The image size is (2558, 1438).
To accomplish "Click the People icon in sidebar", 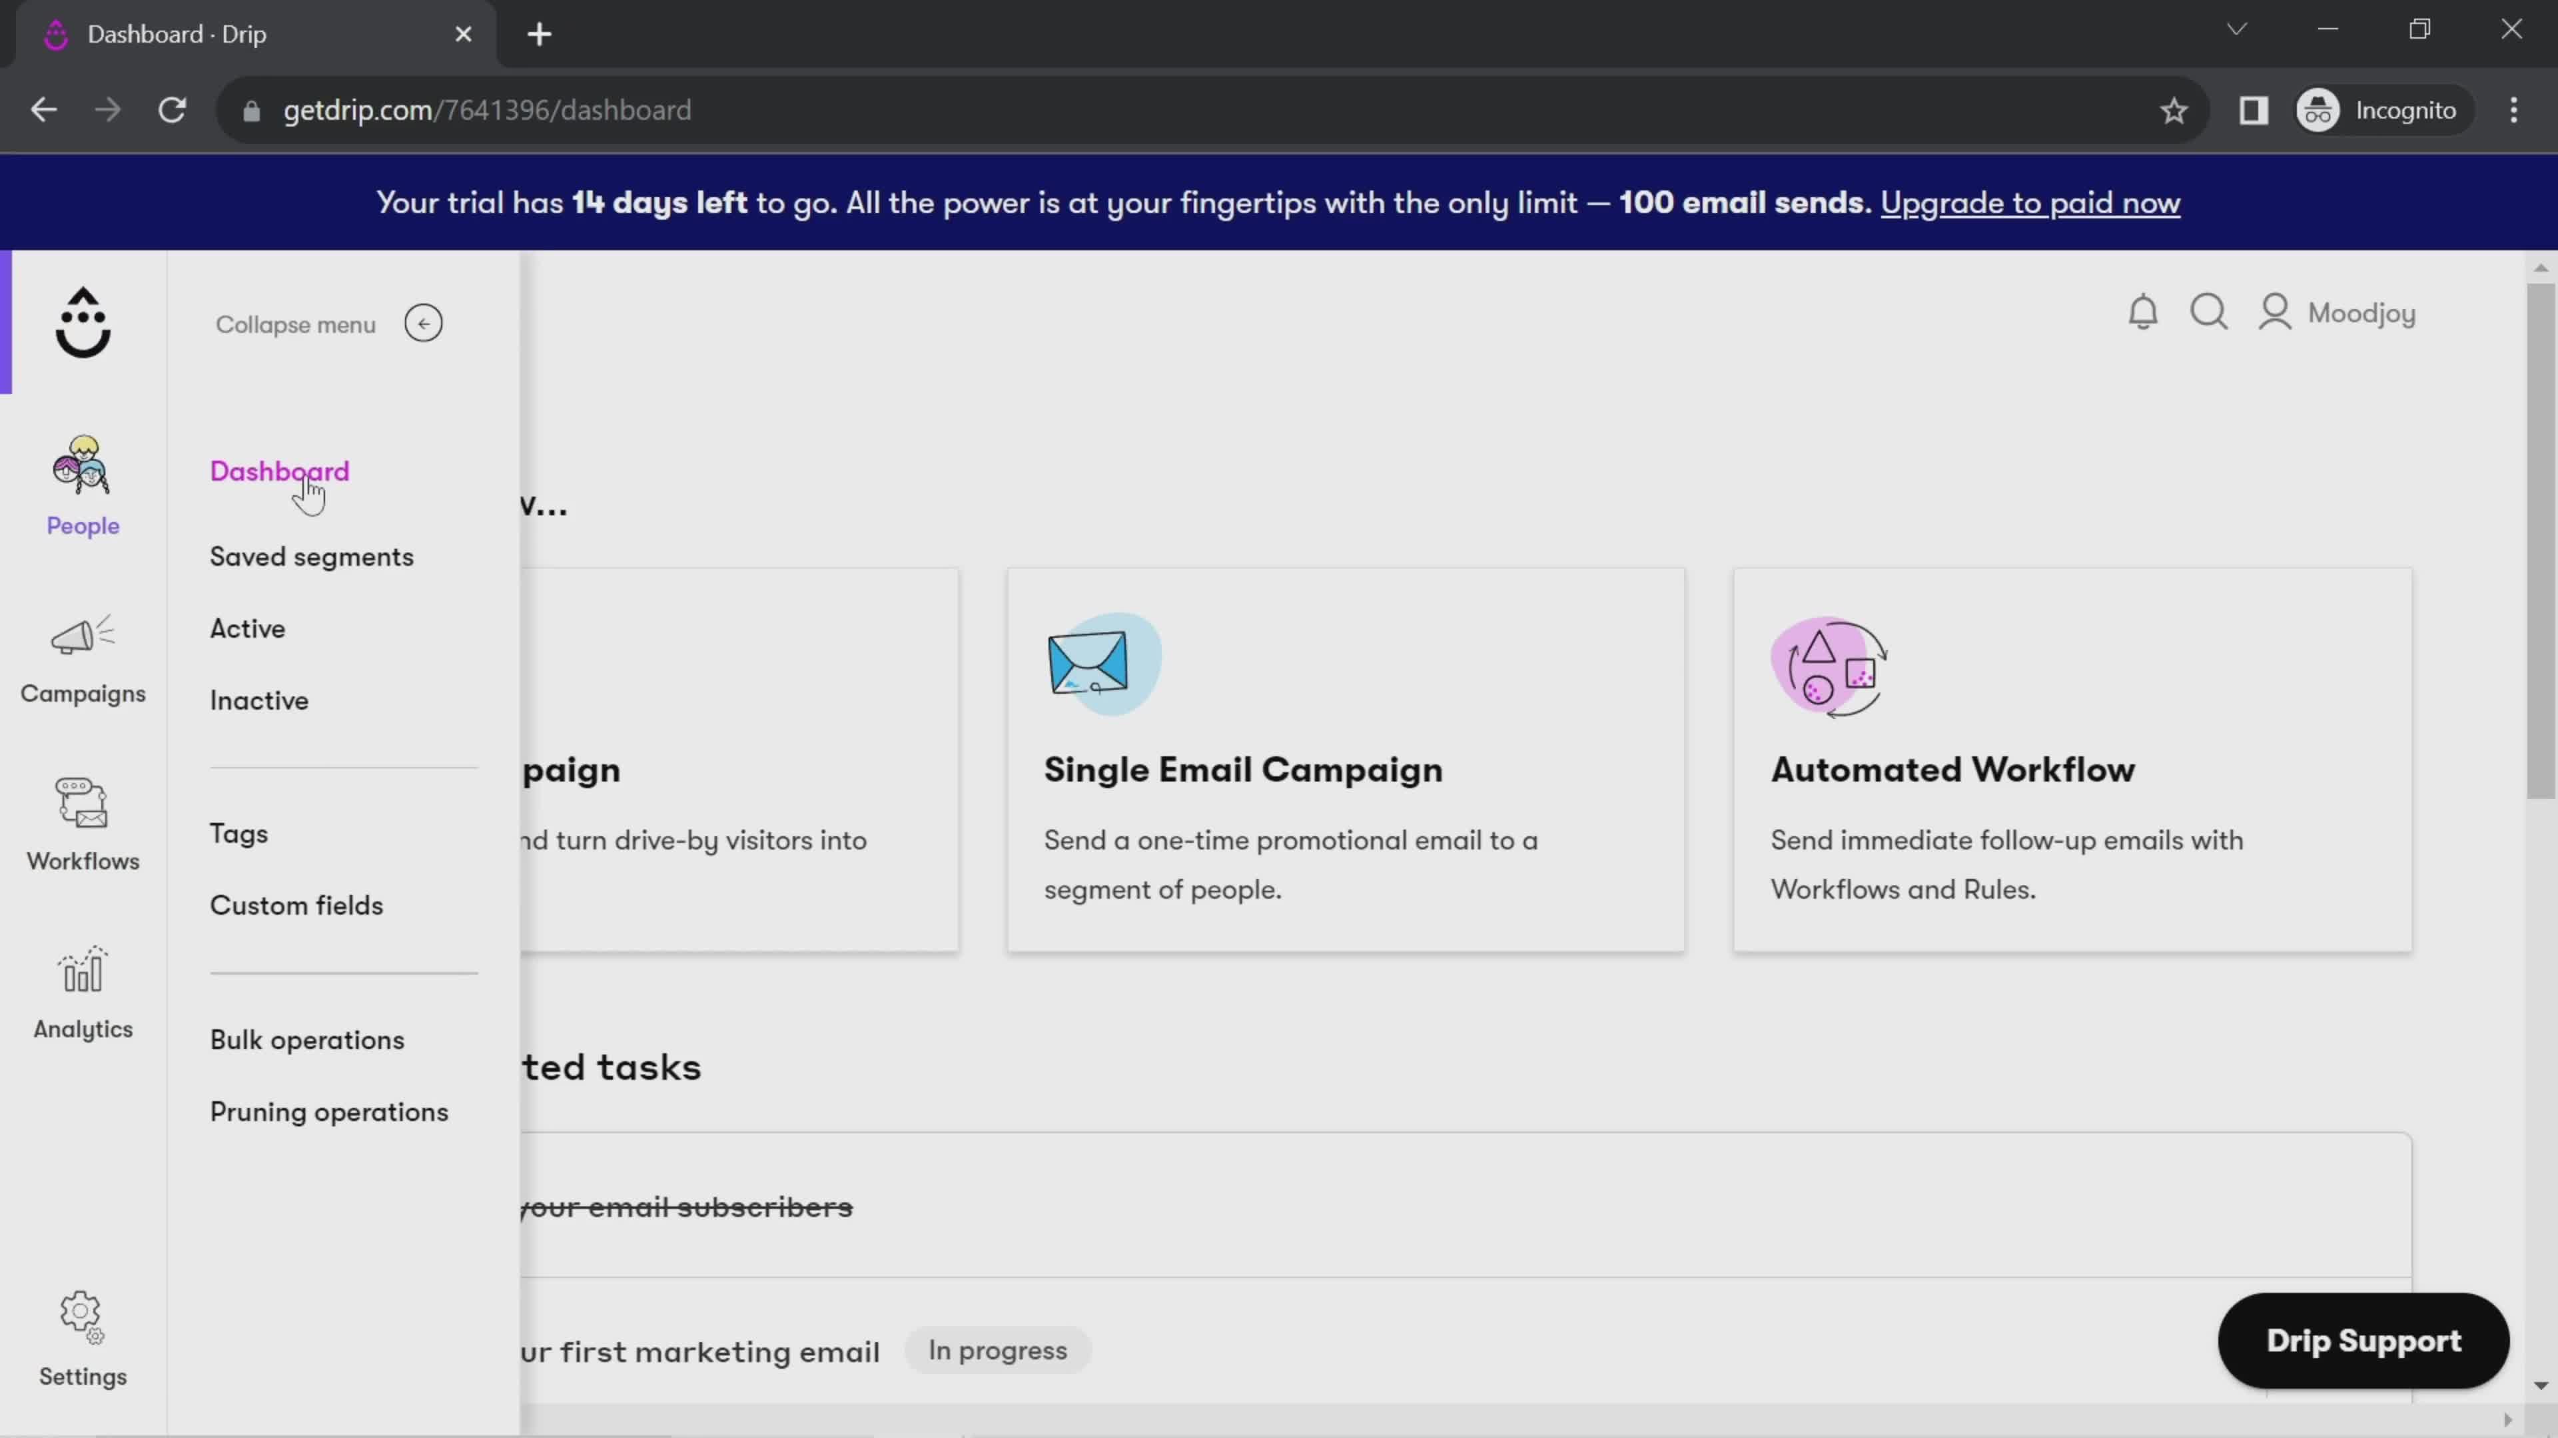I will (x=83, y=481).
